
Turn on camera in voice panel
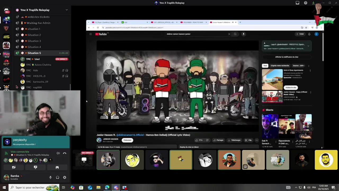(14, 167)
